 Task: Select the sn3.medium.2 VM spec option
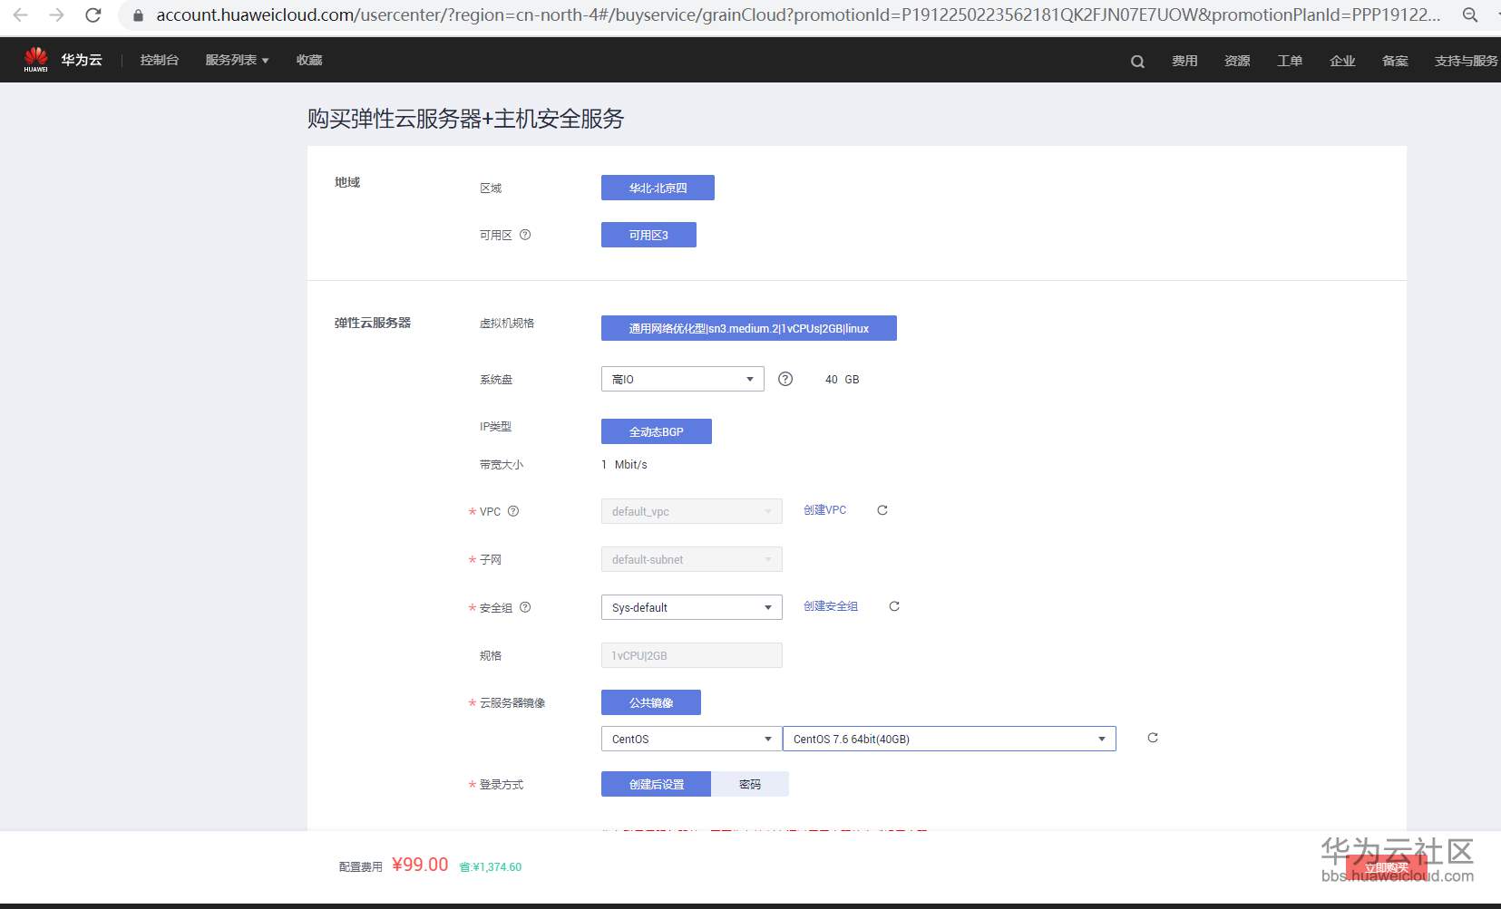pyautogui.click(x=749, y=328)
